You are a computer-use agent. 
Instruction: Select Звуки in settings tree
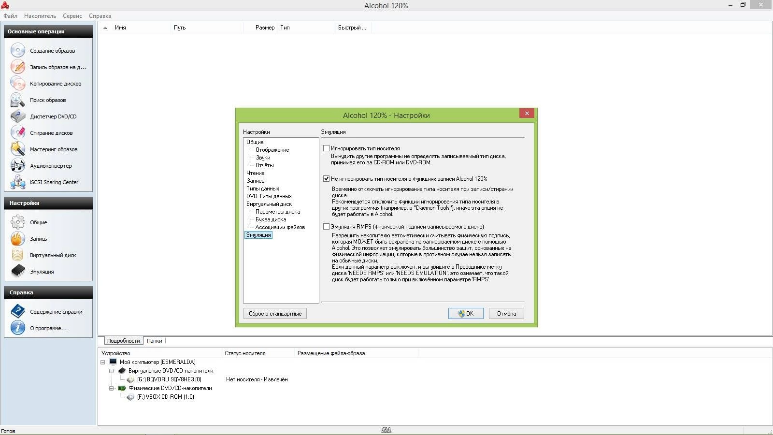coord(263,158)
